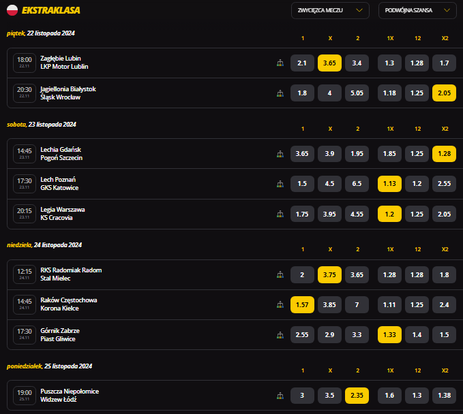This screenshot has width=463, height=414.
Task: Pick 1.75 home odds for Legia Warszawa
Action: pyautogui.click(x=302, y=214)
